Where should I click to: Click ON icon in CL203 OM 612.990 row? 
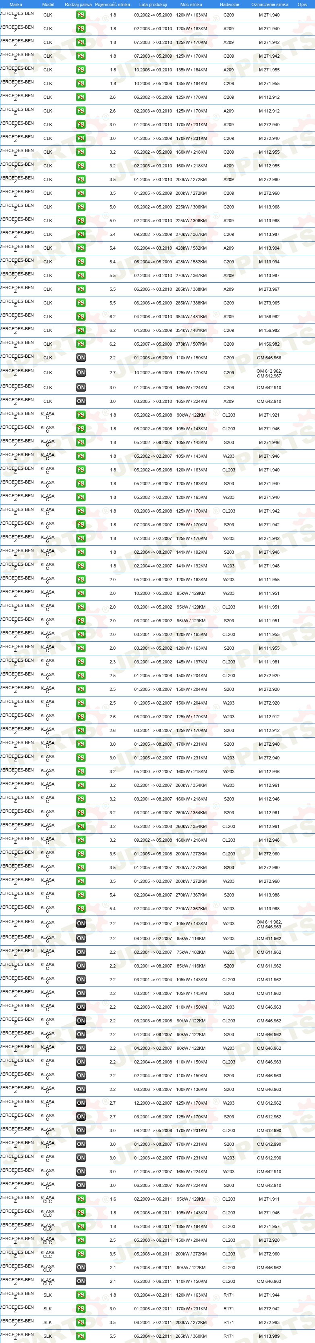tap(81, 1130)
